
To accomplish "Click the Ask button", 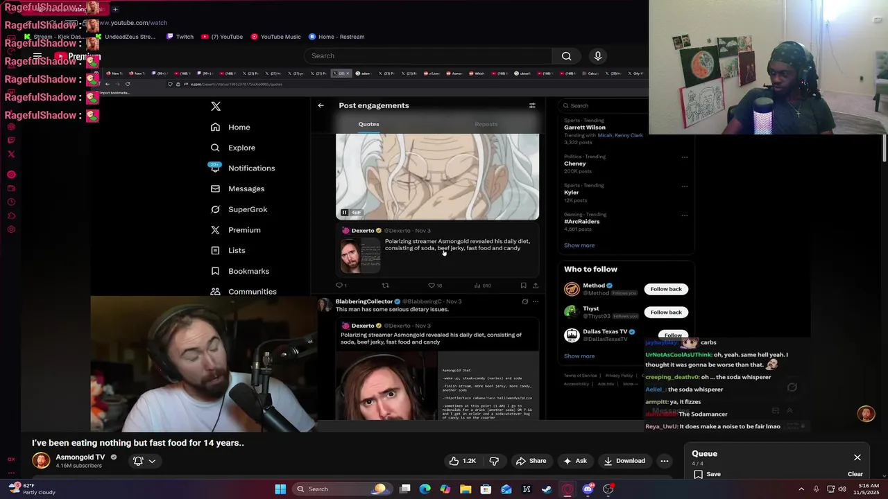I will coord(575,461).
